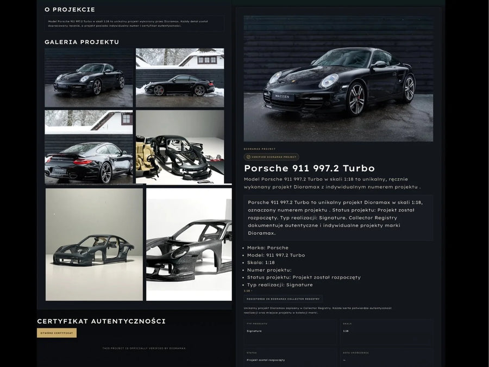Image resolution: width=489 pixels, height=367 pixels.
Task: Click the Registered in Dioramax Collector Registry label
Action: point(283,299)
